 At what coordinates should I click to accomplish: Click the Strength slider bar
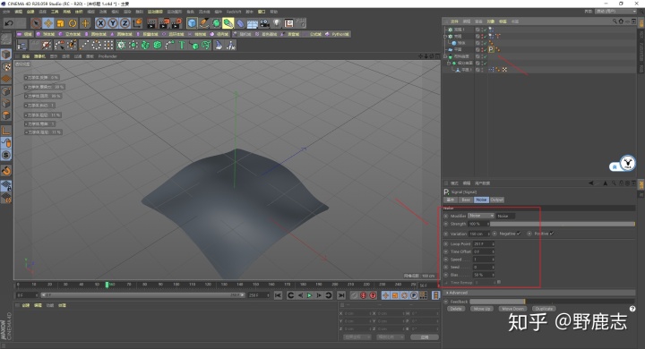click(563, 224)
